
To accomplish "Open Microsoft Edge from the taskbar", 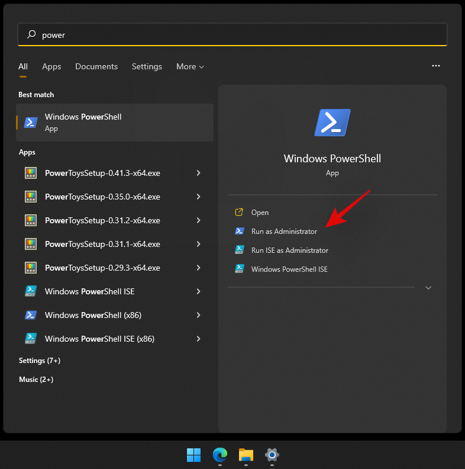I will [219, 455].
